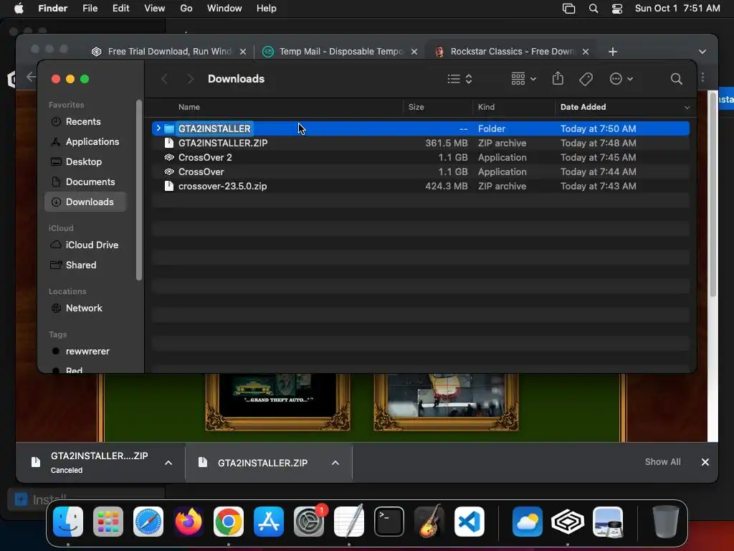Viewport: 734px width, 551px height.
Task: Open Spotlight search in menu bar
Action: coord(593,9)
